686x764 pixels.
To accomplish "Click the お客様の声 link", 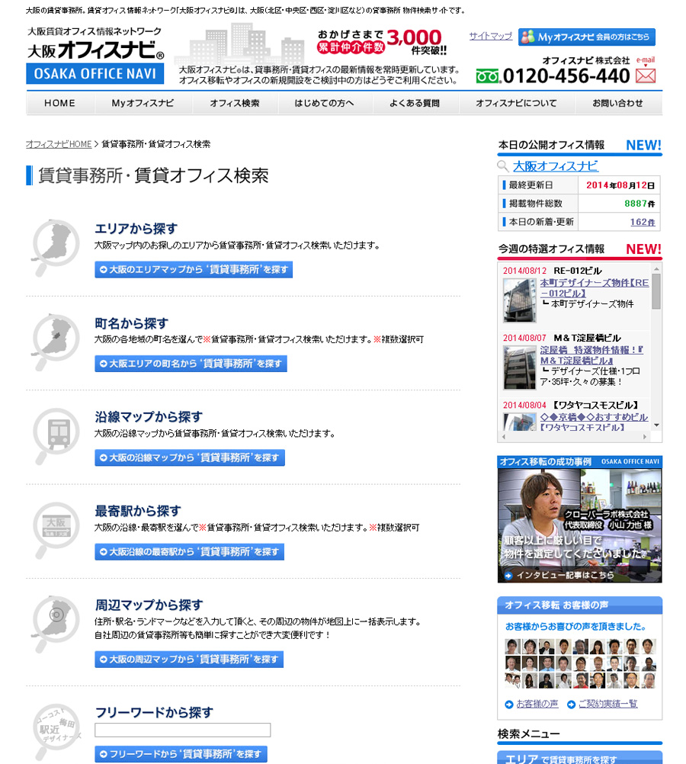I will click(x=537, y=704).
